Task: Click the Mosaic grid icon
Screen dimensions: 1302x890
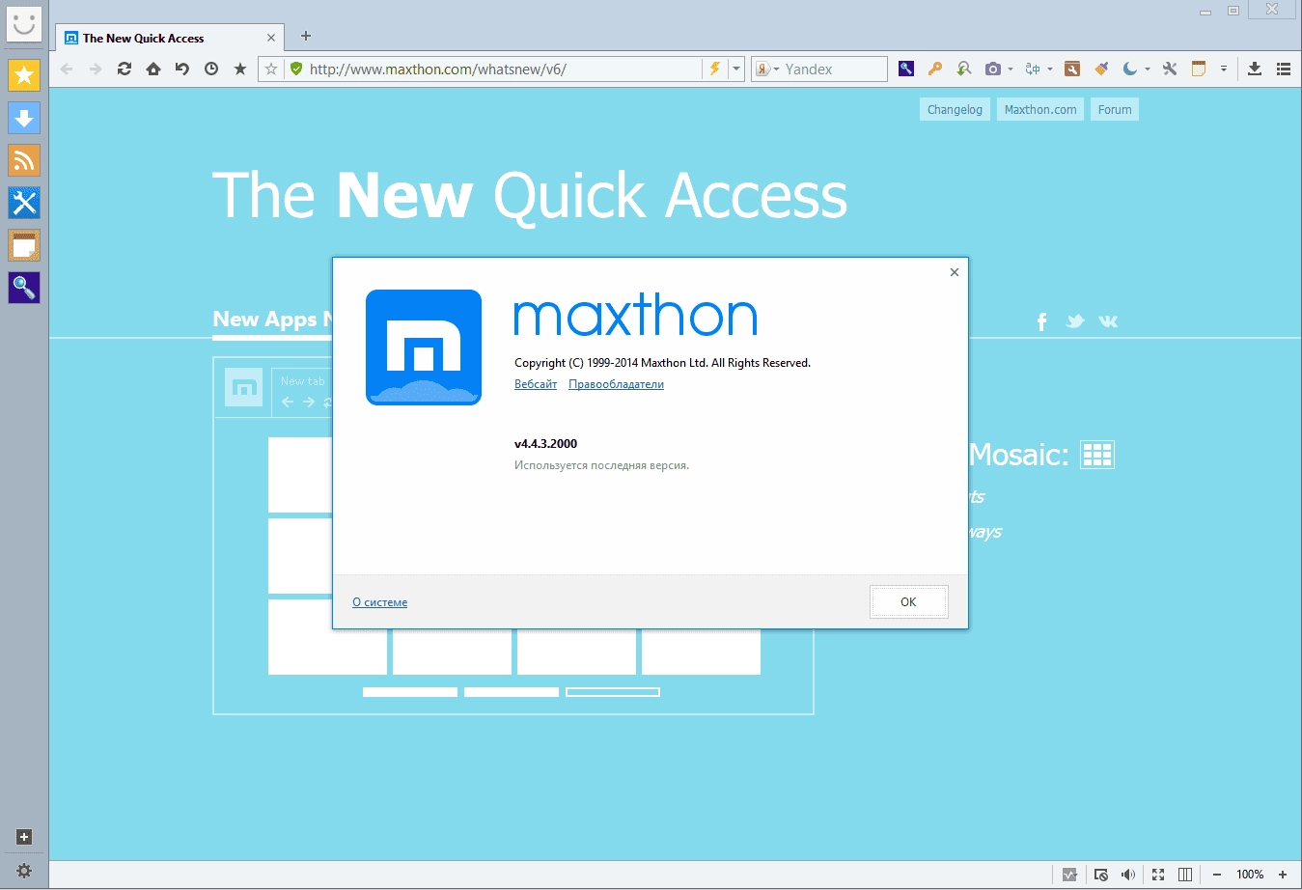Action: [1097, 455]
